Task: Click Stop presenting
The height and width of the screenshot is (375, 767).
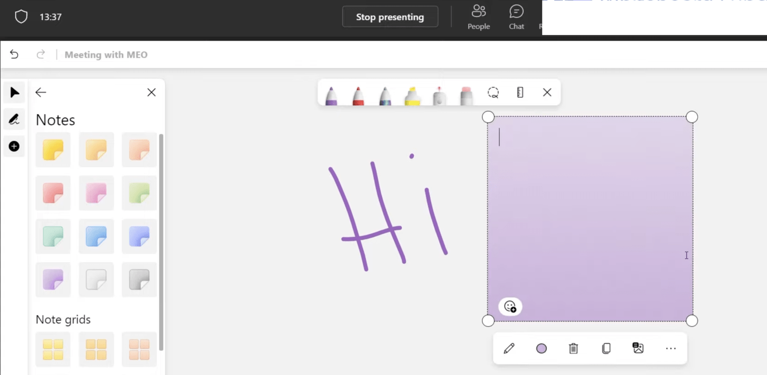Action: [x=390, y=16]
